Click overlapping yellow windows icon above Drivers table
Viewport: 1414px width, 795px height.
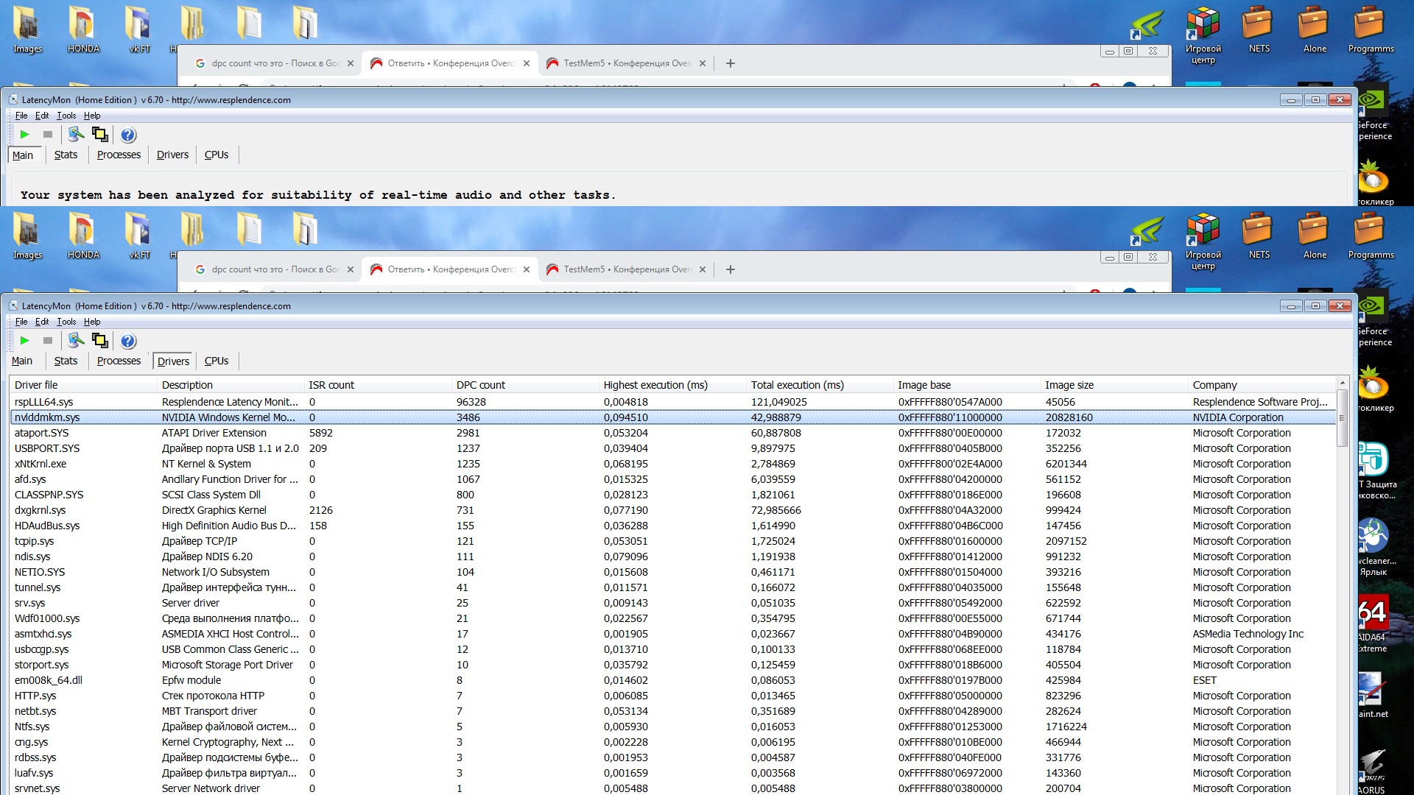click(x=99, y=341)
